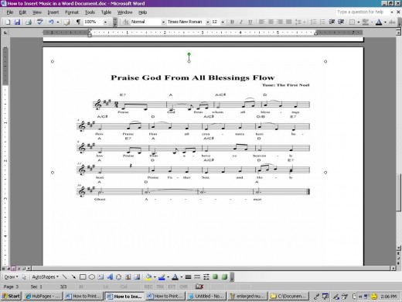The height and width of the screenshot is (302, 402).
Task: Select the Arrow drawing tool
Action: (73, 276)
